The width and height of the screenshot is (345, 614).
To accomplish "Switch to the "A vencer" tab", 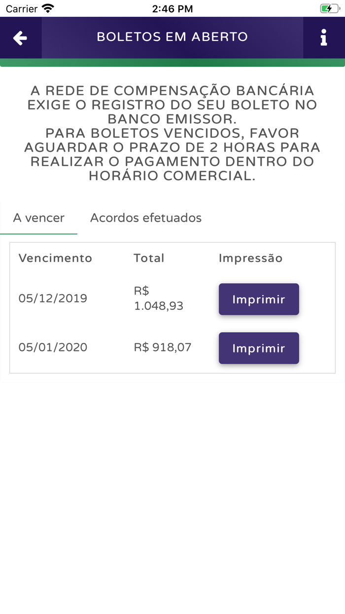I will [39, 218].
